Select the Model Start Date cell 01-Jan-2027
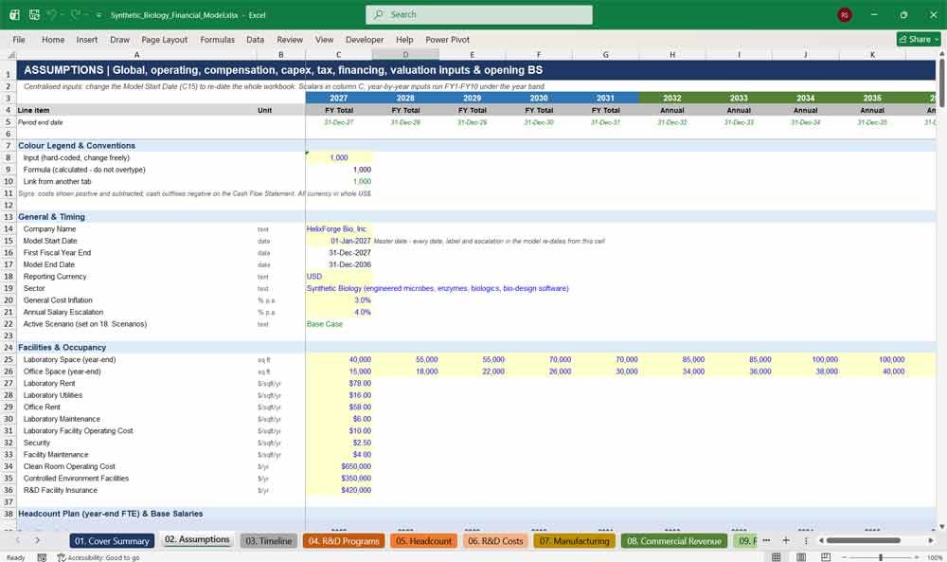 [x=339, y=241]
